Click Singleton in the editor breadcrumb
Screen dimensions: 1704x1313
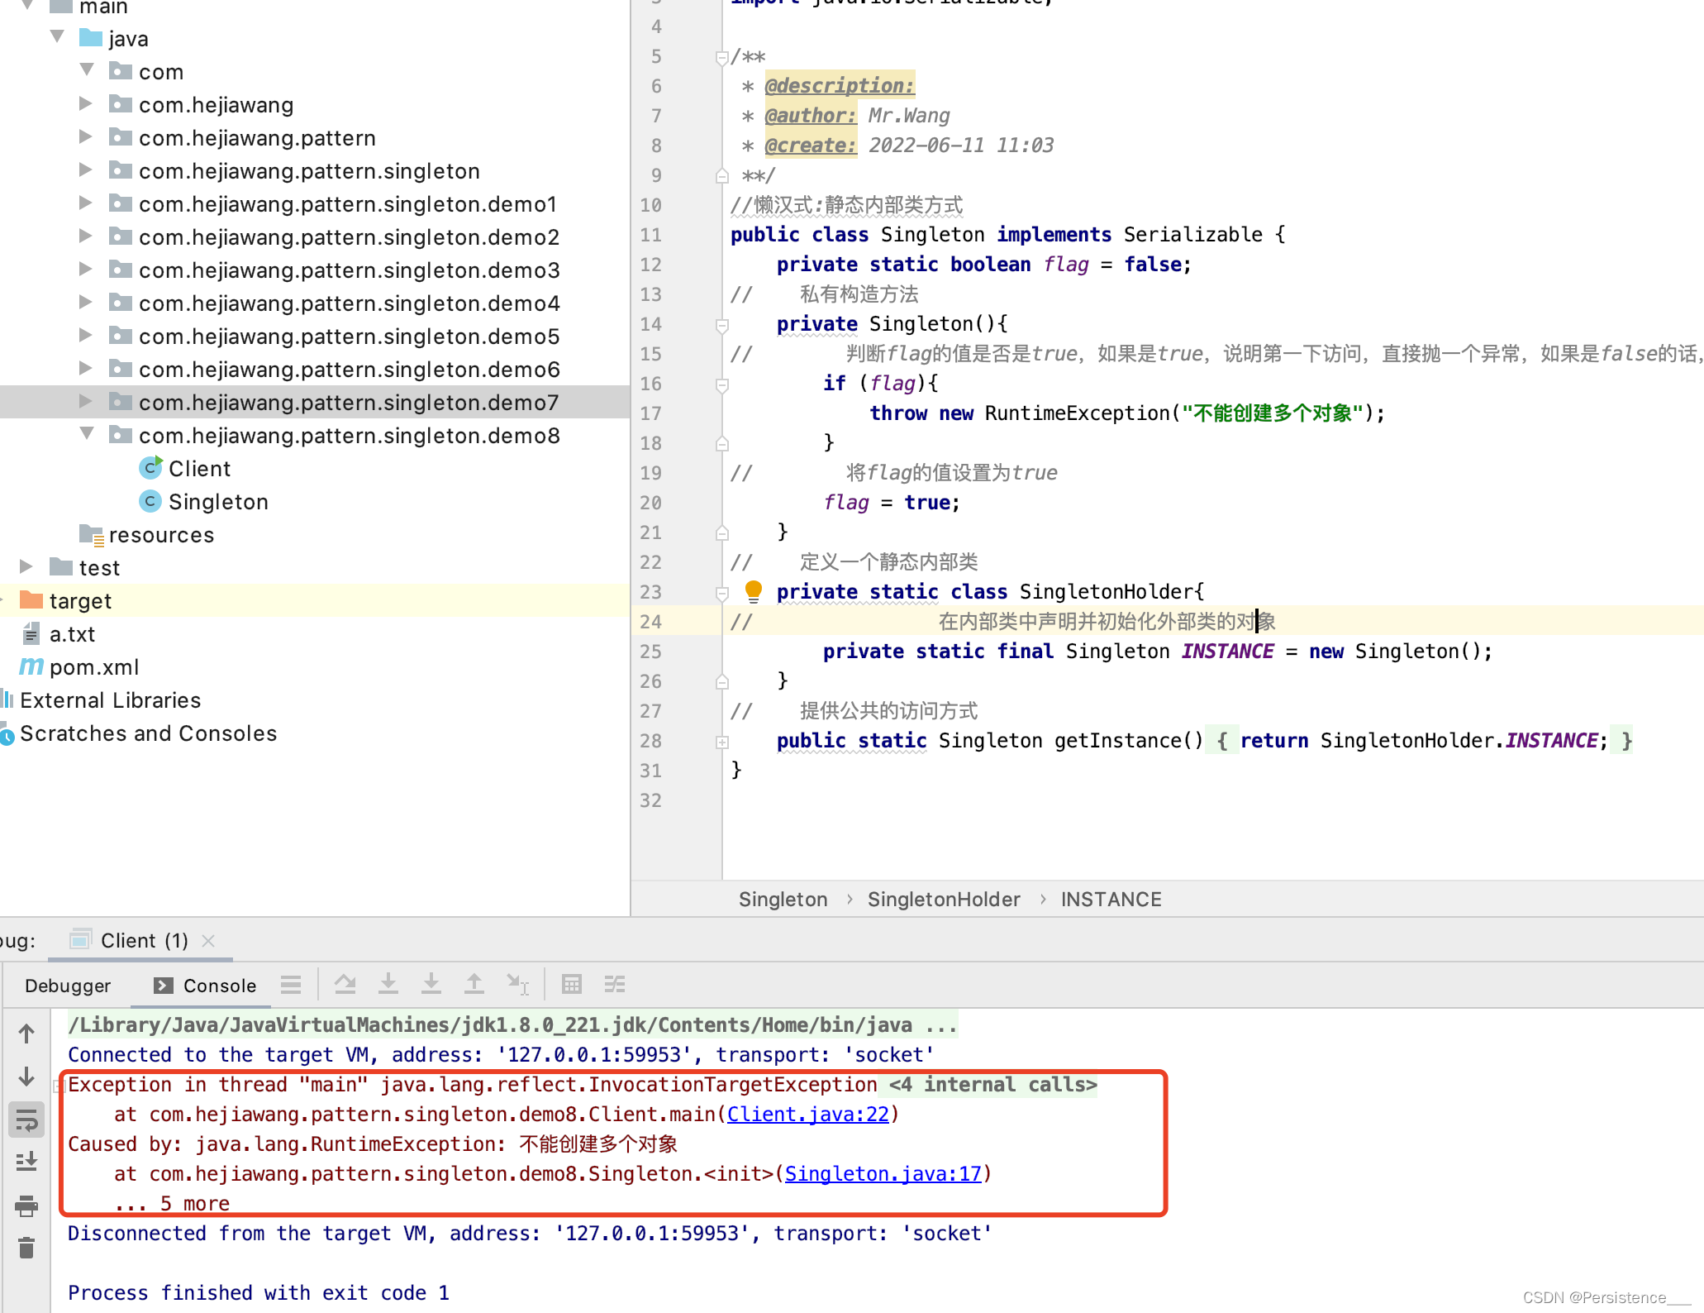coord(783,900)
